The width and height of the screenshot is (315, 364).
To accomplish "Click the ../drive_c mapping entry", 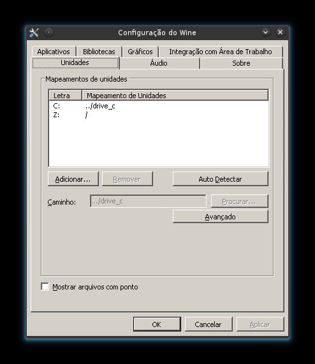I will pyautogui.click(x=100, y=106).
